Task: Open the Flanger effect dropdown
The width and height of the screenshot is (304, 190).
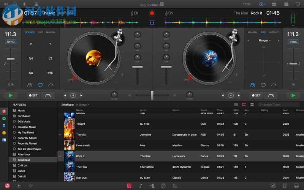Action: pos(264,41)
